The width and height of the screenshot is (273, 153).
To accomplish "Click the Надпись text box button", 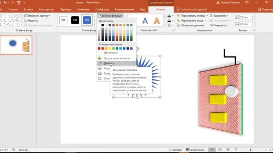I will pos(31,20).
